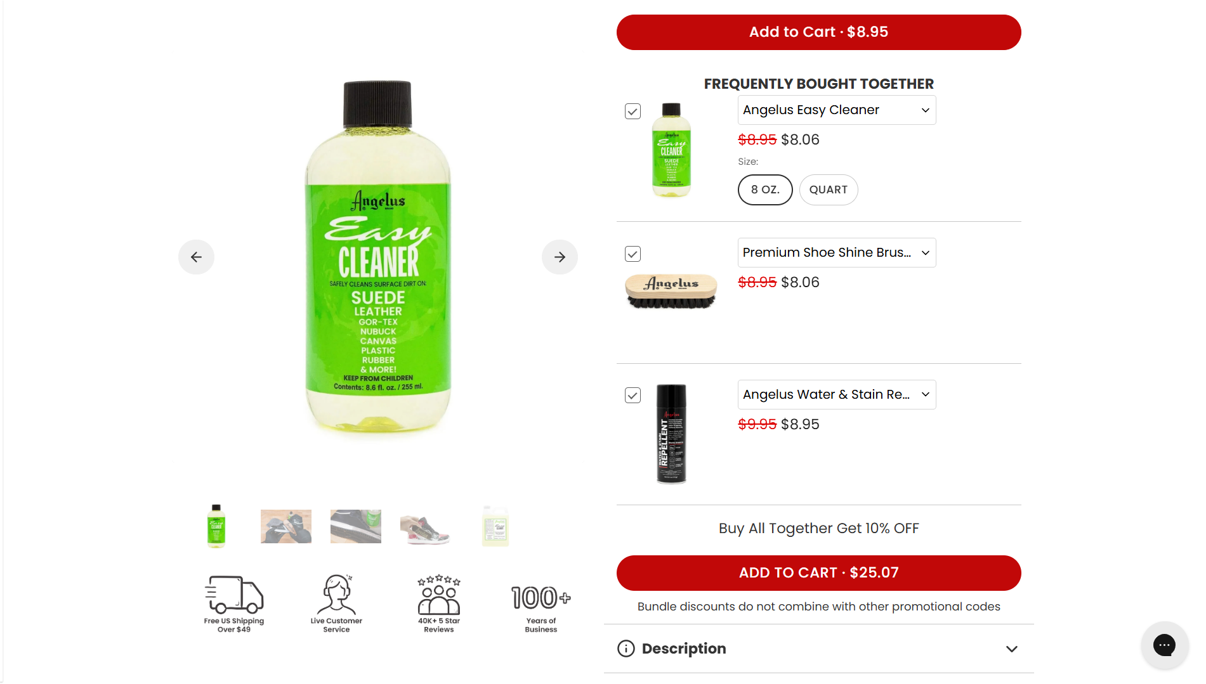1206x684 pixels.
Task: Uncheck the Angelus Easy Cleaner bundle checkbox
Action: click(632, 112)
